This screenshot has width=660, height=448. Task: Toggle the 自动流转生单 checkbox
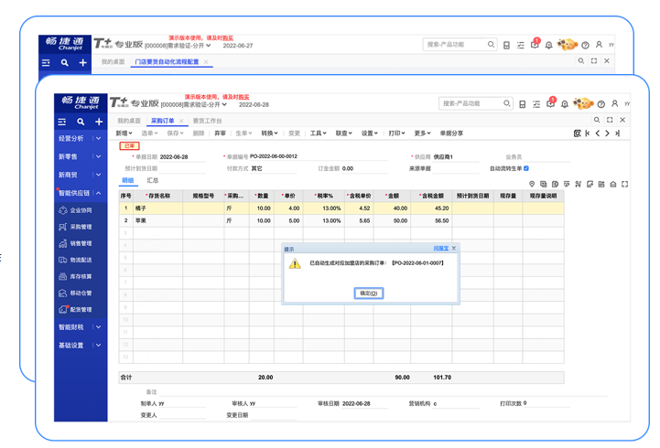[x=526, y=168]
